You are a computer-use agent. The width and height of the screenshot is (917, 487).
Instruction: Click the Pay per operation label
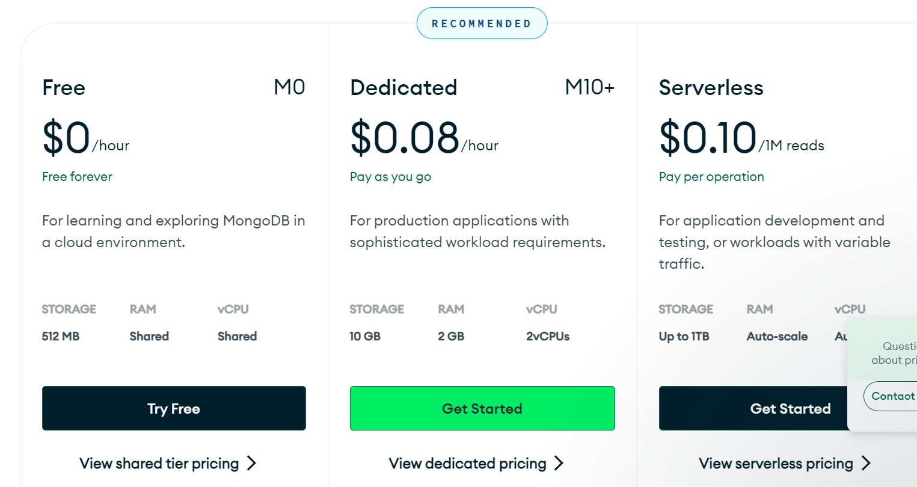(711, 177)
